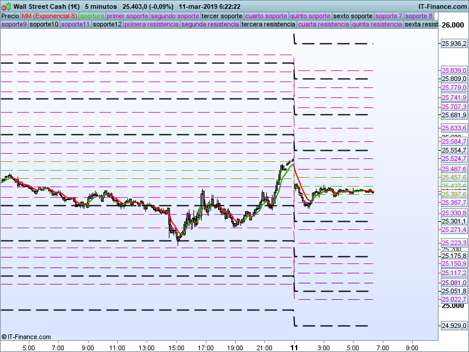Click the Wall Street Cash (1€) title
Viewport: 469px width, 352px height.
46,6
